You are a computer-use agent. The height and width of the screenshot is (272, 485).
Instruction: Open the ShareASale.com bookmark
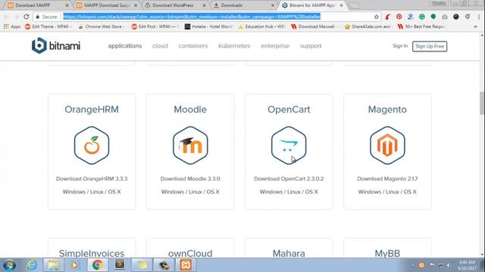(368, 27)
